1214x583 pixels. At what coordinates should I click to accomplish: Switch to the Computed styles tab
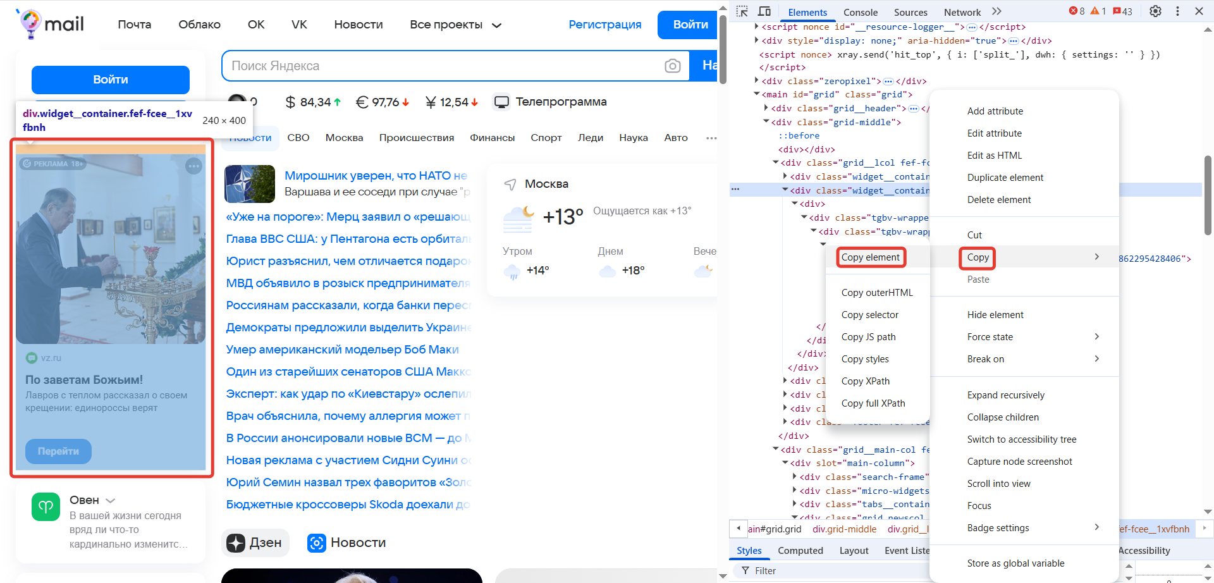pos(800,550)
